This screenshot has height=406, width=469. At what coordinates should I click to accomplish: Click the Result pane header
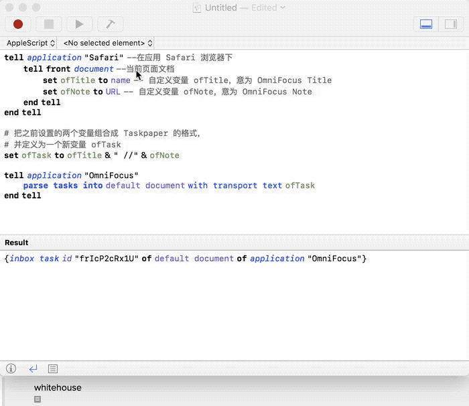coord(17,243)
